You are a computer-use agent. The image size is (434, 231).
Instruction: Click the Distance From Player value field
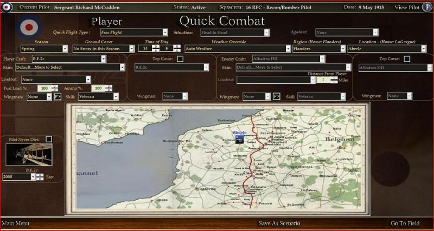[x=323, y=80]
